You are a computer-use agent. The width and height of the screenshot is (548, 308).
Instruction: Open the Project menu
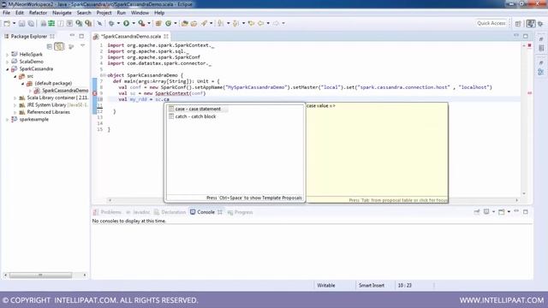pos(104,13)
